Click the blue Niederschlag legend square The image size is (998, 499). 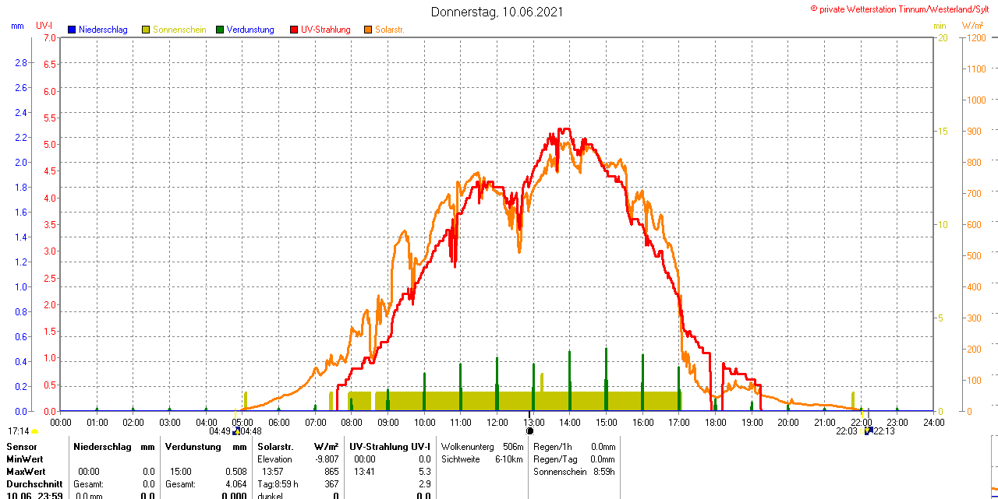pos(72,30)
